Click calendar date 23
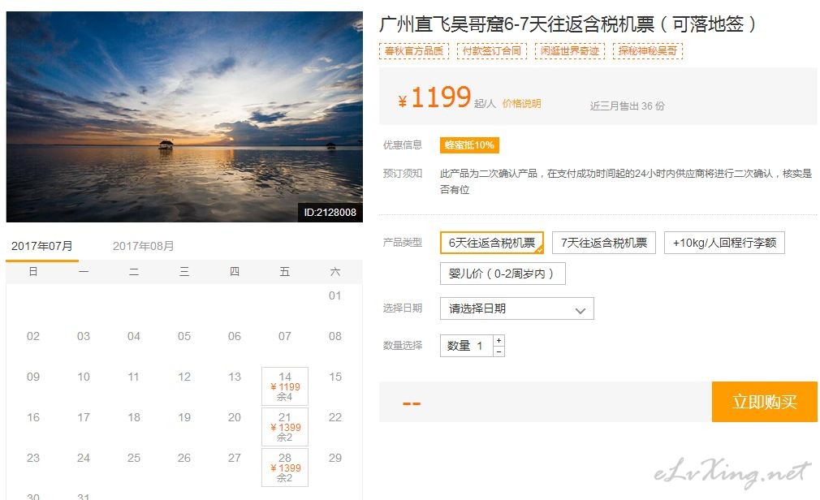820x500 pixels. (33, 458)
